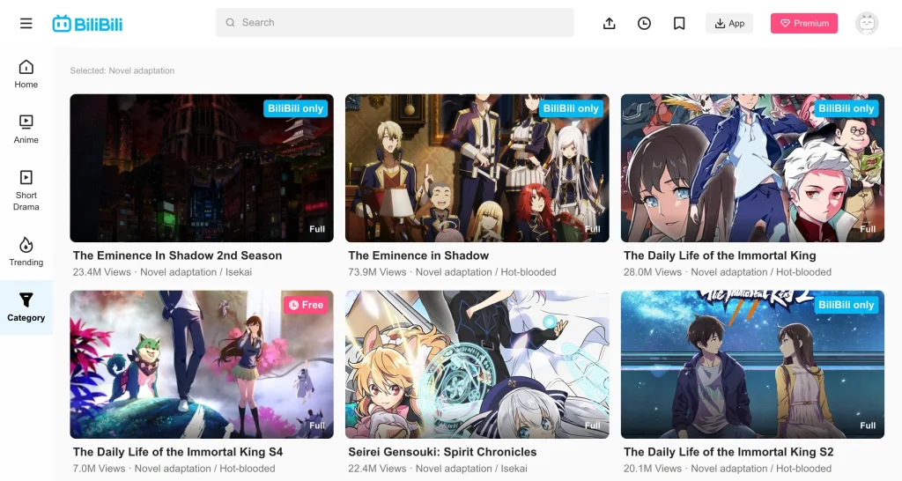Open the Anime sidebar section
902x481 pixels.
coord(26,129)
